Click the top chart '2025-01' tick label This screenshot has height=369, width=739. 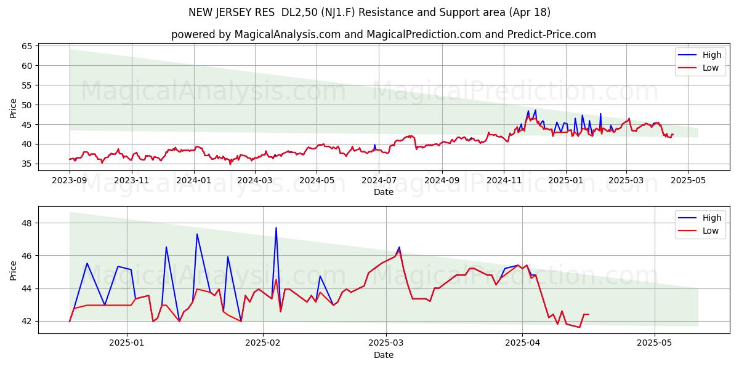pyautogui.click(x=567, y=180)
